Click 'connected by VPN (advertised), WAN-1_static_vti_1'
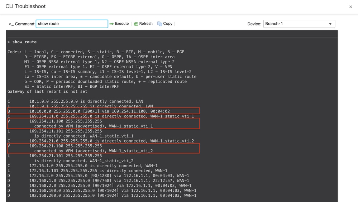 click(94, 126)
